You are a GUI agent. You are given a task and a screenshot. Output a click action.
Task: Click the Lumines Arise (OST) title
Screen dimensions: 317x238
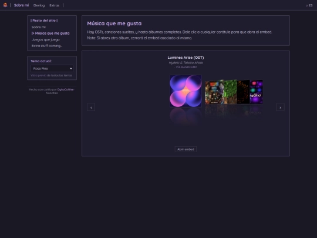click(186, 58)
